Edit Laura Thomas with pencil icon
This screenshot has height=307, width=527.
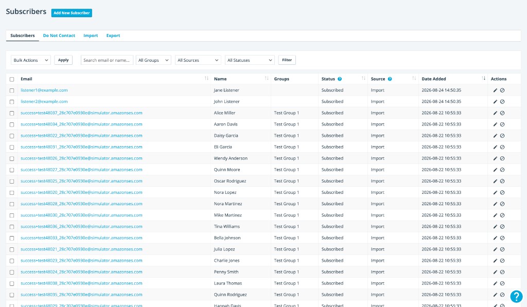click(x=495, y=283)
